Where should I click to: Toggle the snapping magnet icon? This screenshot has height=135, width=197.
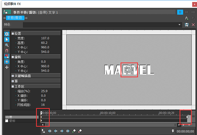(7, 50)
